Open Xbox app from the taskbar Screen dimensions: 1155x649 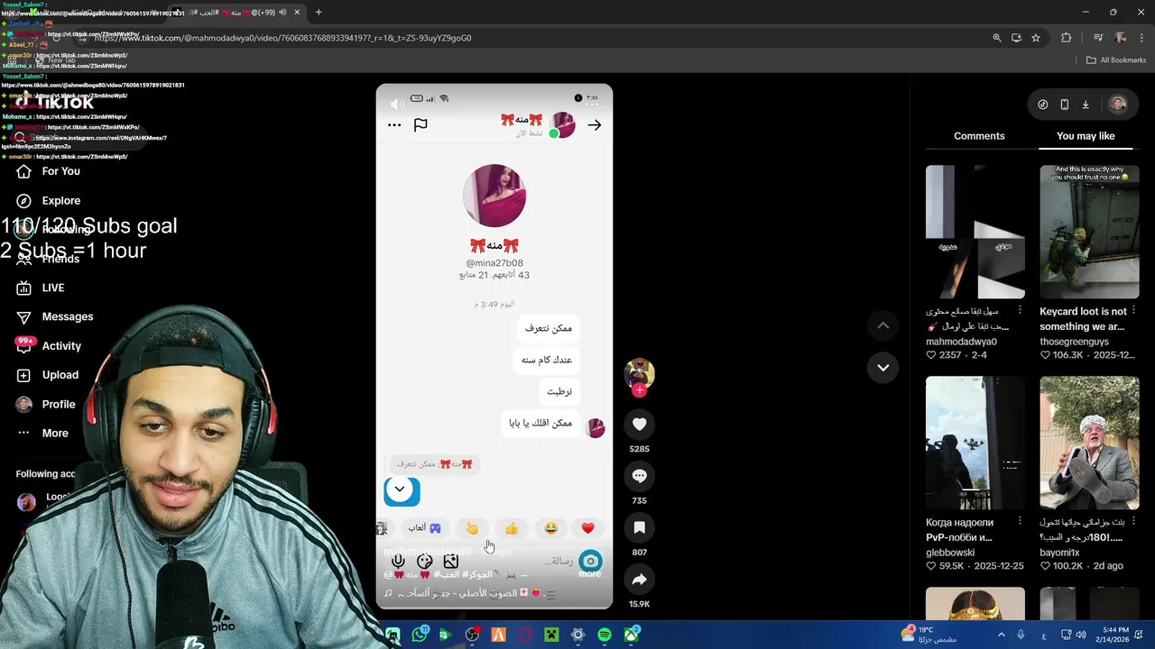click(632, 635)
